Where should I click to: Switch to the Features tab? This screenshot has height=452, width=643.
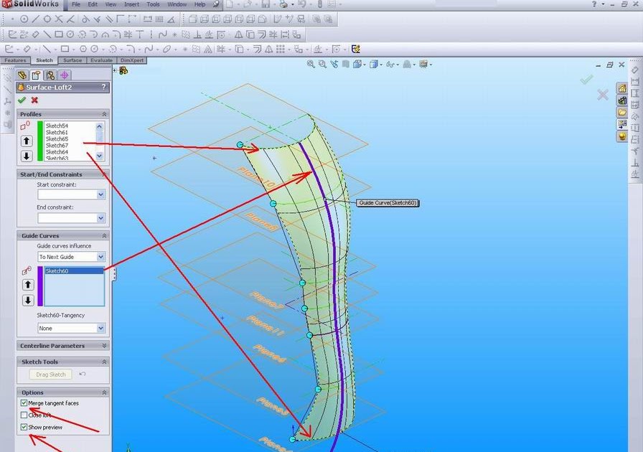(14, 60)
